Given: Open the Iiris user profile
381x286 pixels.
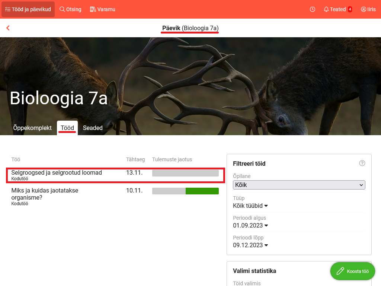Looking at the screenshot, I should (x=368, y=9).
